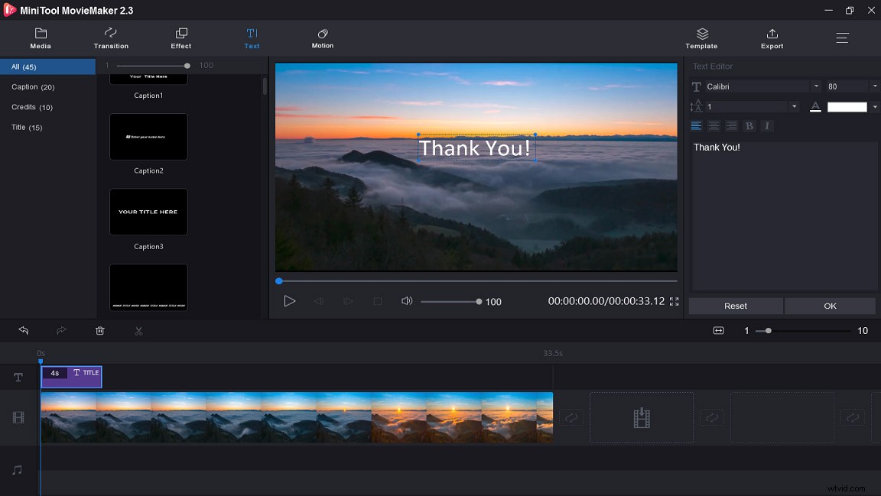Expand the line spacing dropdown

coord(794,106)
